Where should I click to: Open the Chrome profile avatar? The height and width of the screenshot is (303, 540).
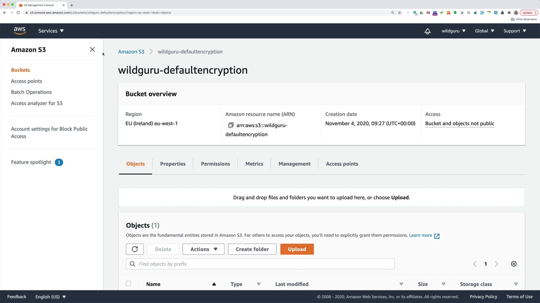coord(516,13)
